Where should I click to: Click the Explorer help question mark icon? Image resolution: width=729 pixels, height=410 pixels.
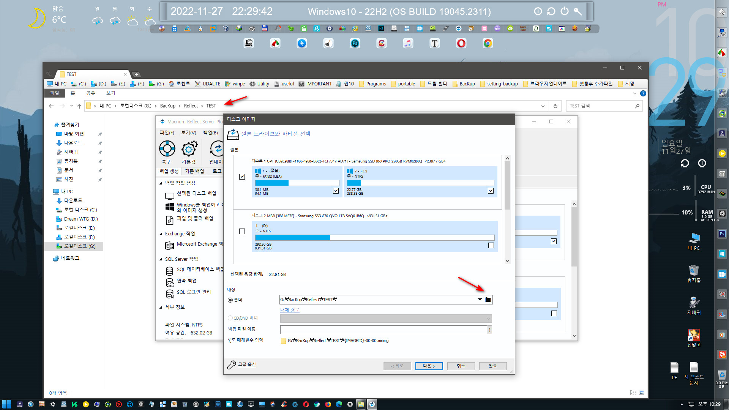point(643,93)
